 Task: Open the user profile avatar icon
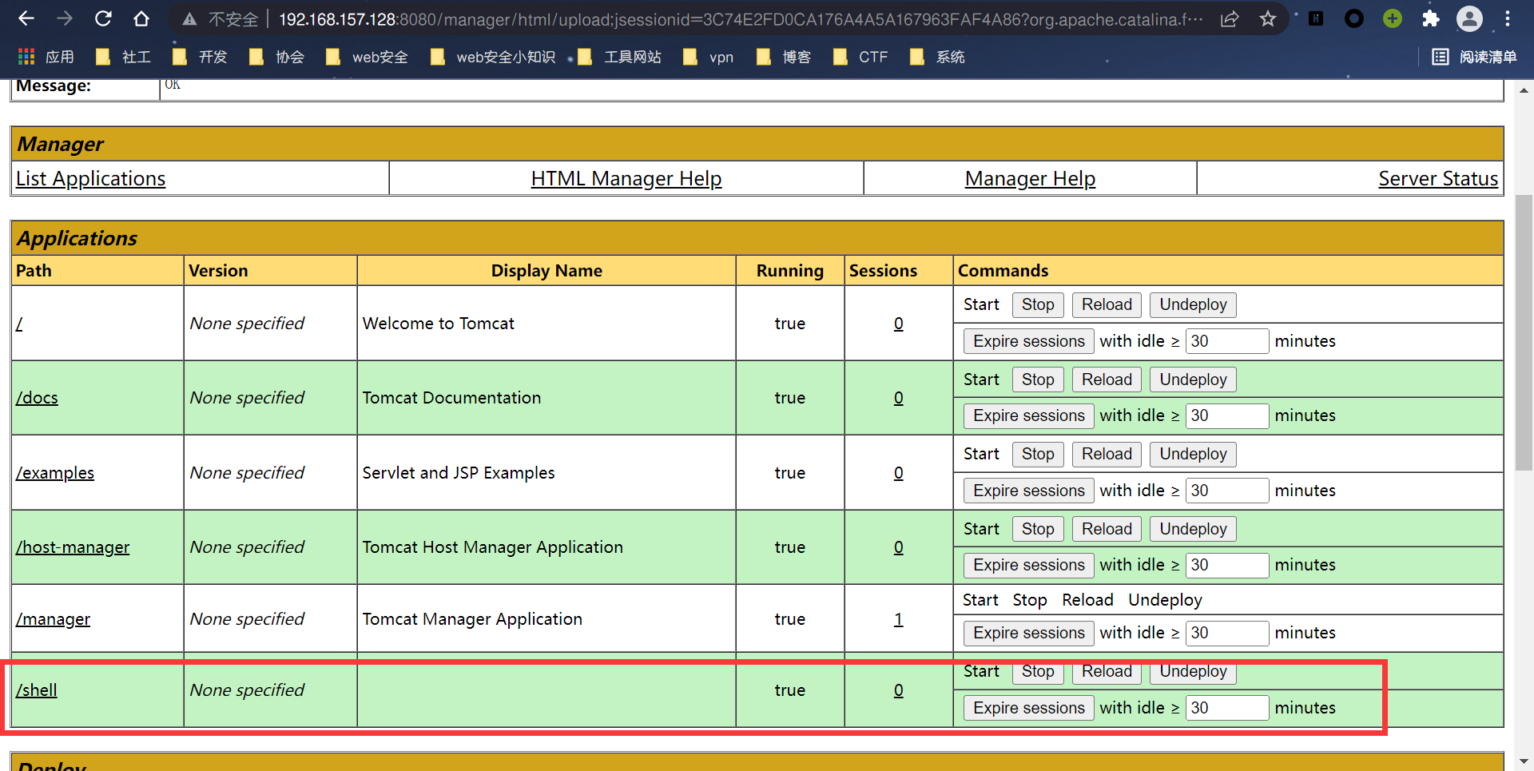point(1469,18)
